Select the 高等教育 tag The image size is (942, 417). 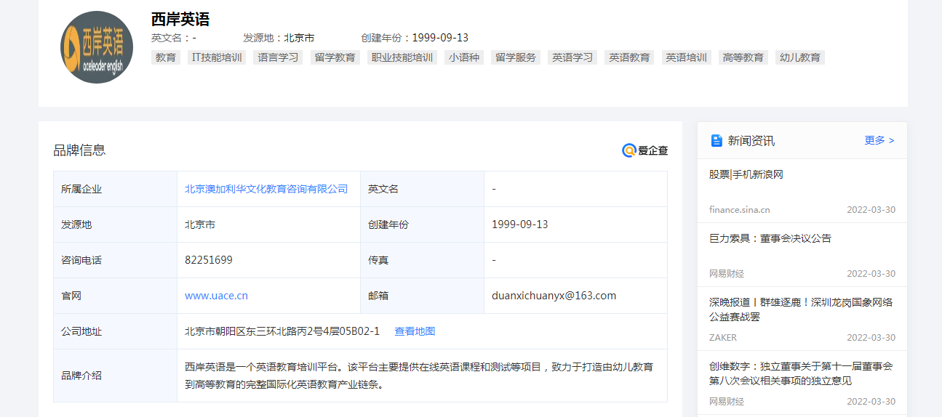coord(743,57)
